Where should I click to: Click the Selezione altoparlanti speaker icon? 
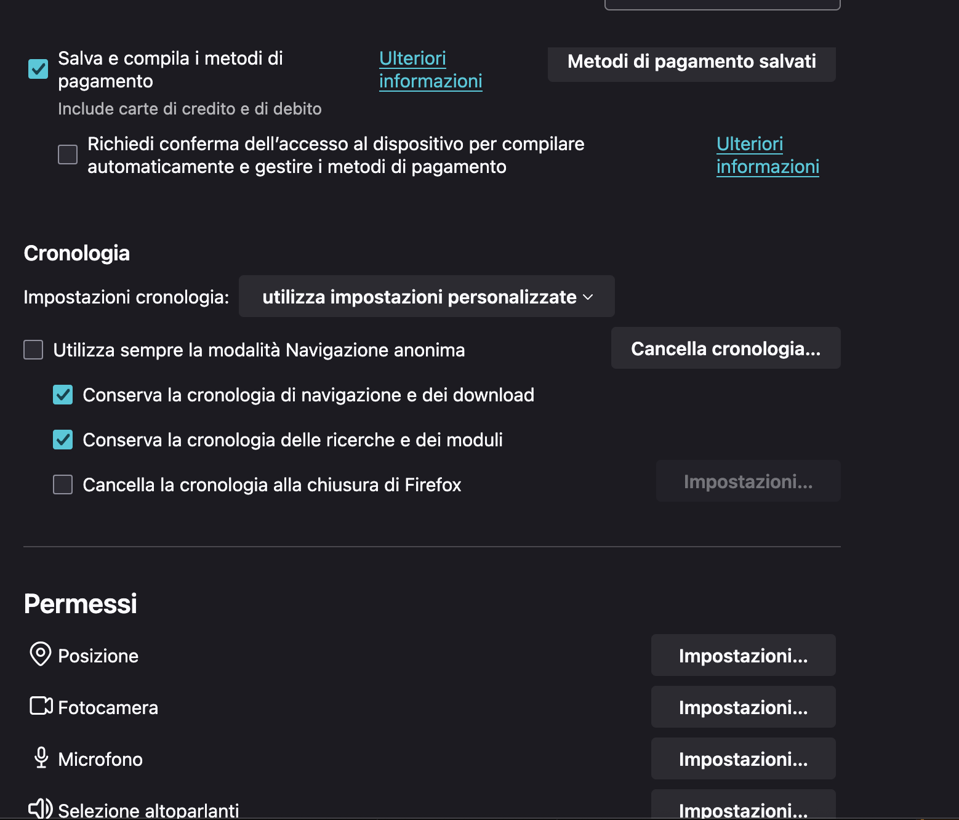pyautogui.click(x=41, y=808)
